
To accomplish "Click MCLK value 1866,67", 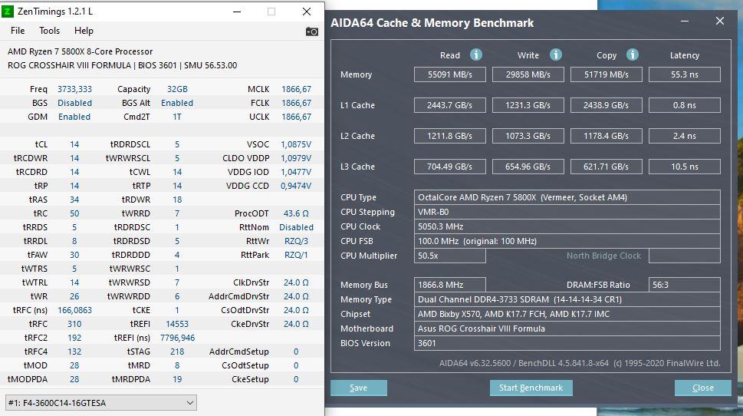I will (296, 89).
